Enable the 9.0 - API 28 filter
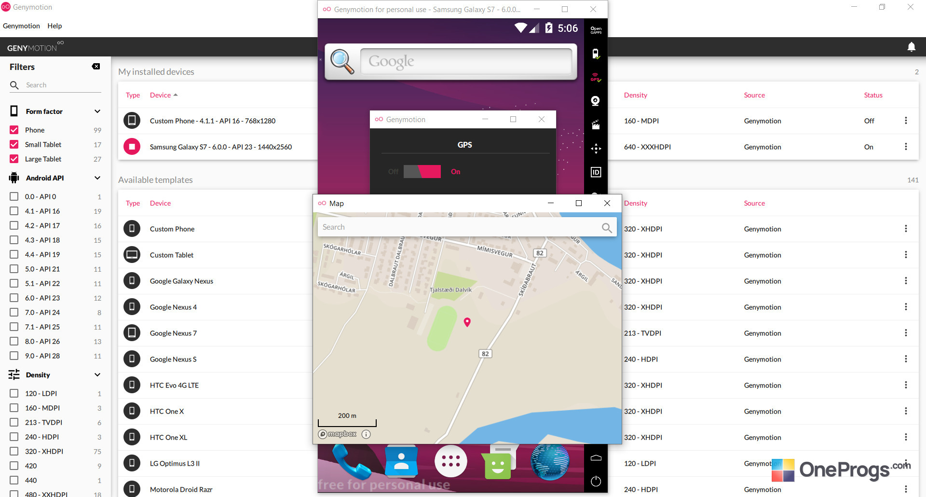 point(14,356)
